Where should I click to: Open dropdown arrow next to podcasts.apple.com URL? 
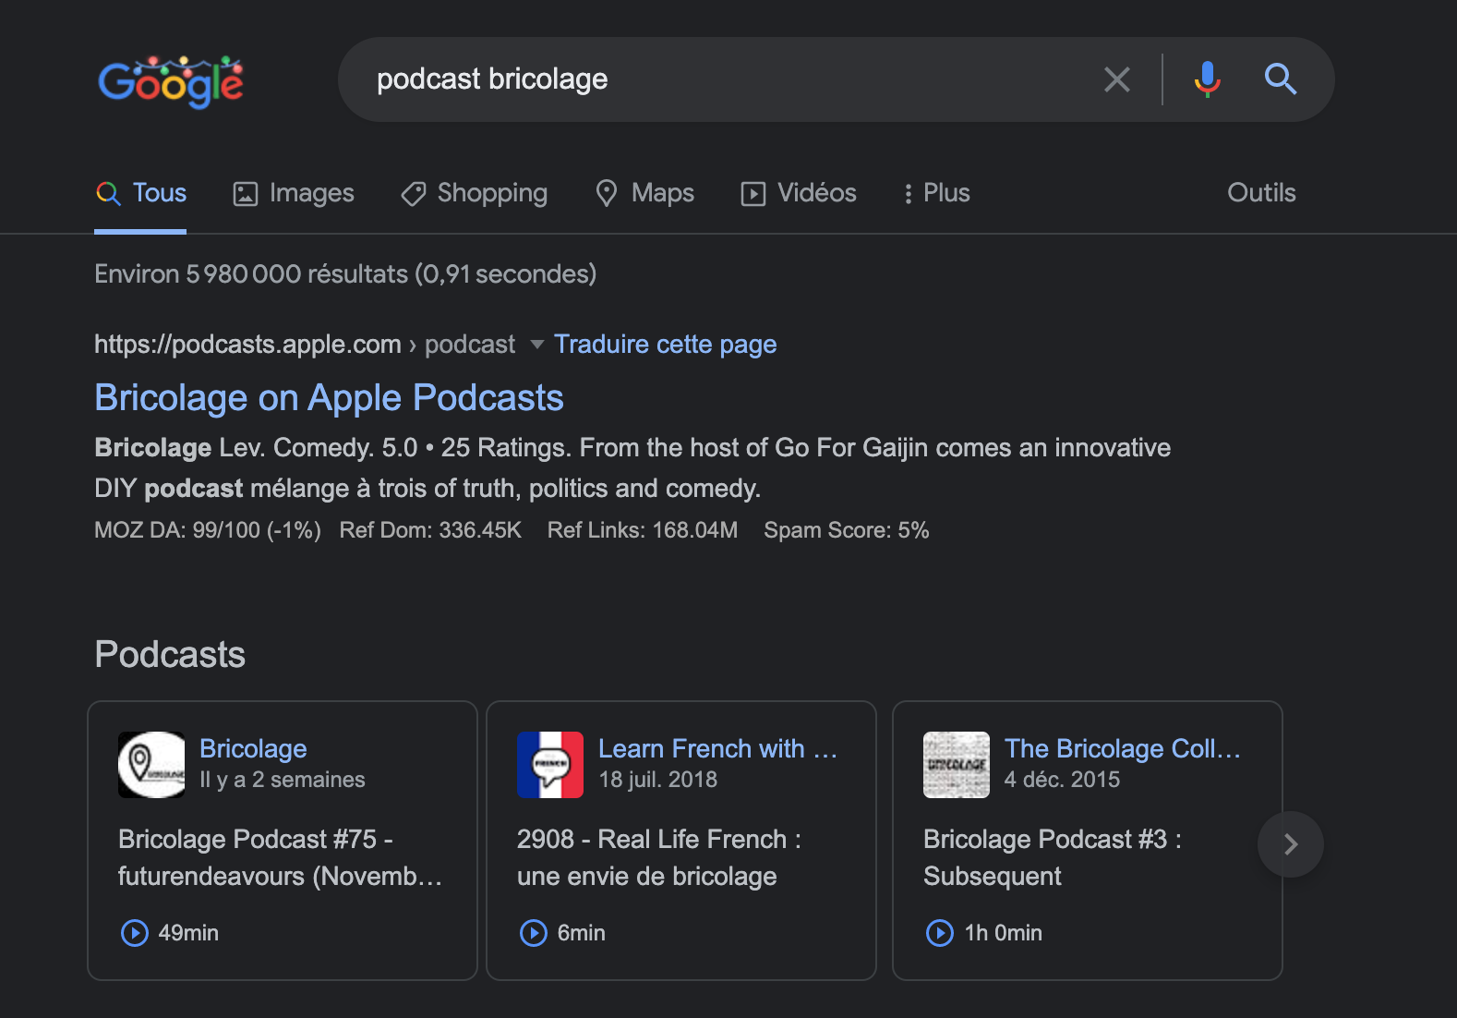pyautogui.click(x=536, y=345)
